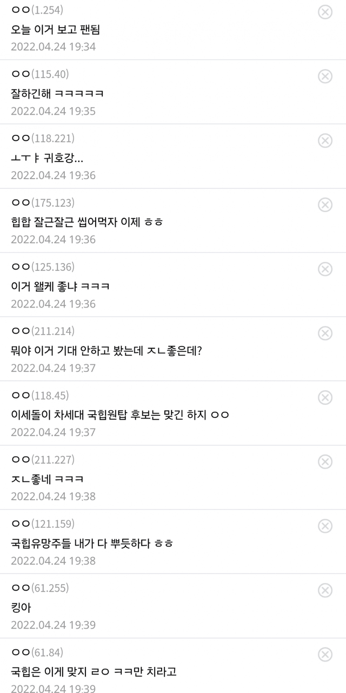Remove the comment from user (121.159)

(x=325, y=526)
